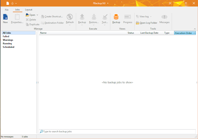
Task: Select the Jobs ribbon tab
Action: coord(17,10)
